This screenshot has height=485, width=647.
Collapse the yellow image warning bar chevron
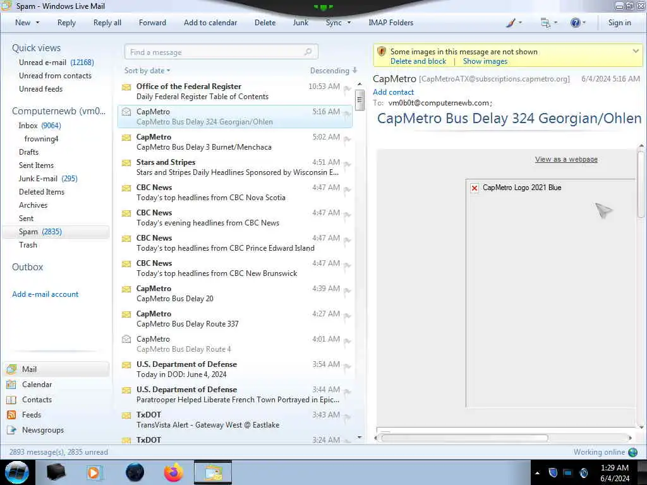click(636, 51)
